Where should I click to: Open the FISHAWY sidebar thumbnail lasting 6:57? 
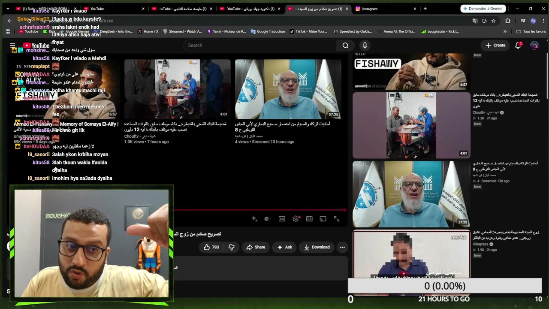(x=411, y=71)
